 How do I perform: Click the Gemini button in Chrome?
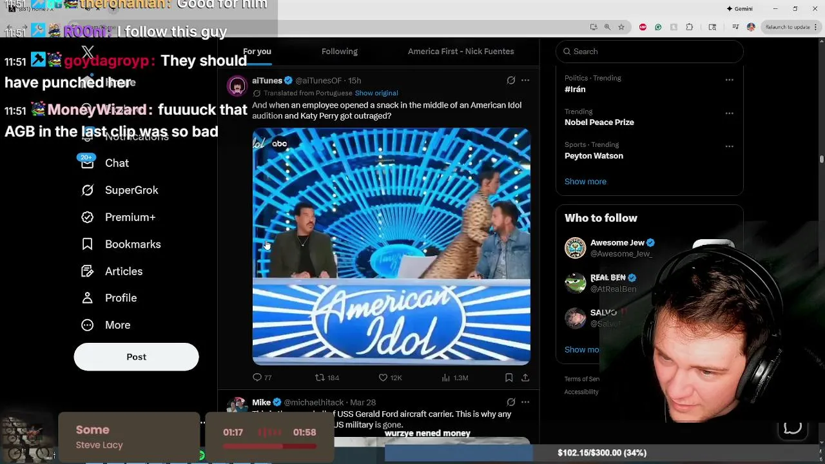pyautogui.click(x=739, y=9)
